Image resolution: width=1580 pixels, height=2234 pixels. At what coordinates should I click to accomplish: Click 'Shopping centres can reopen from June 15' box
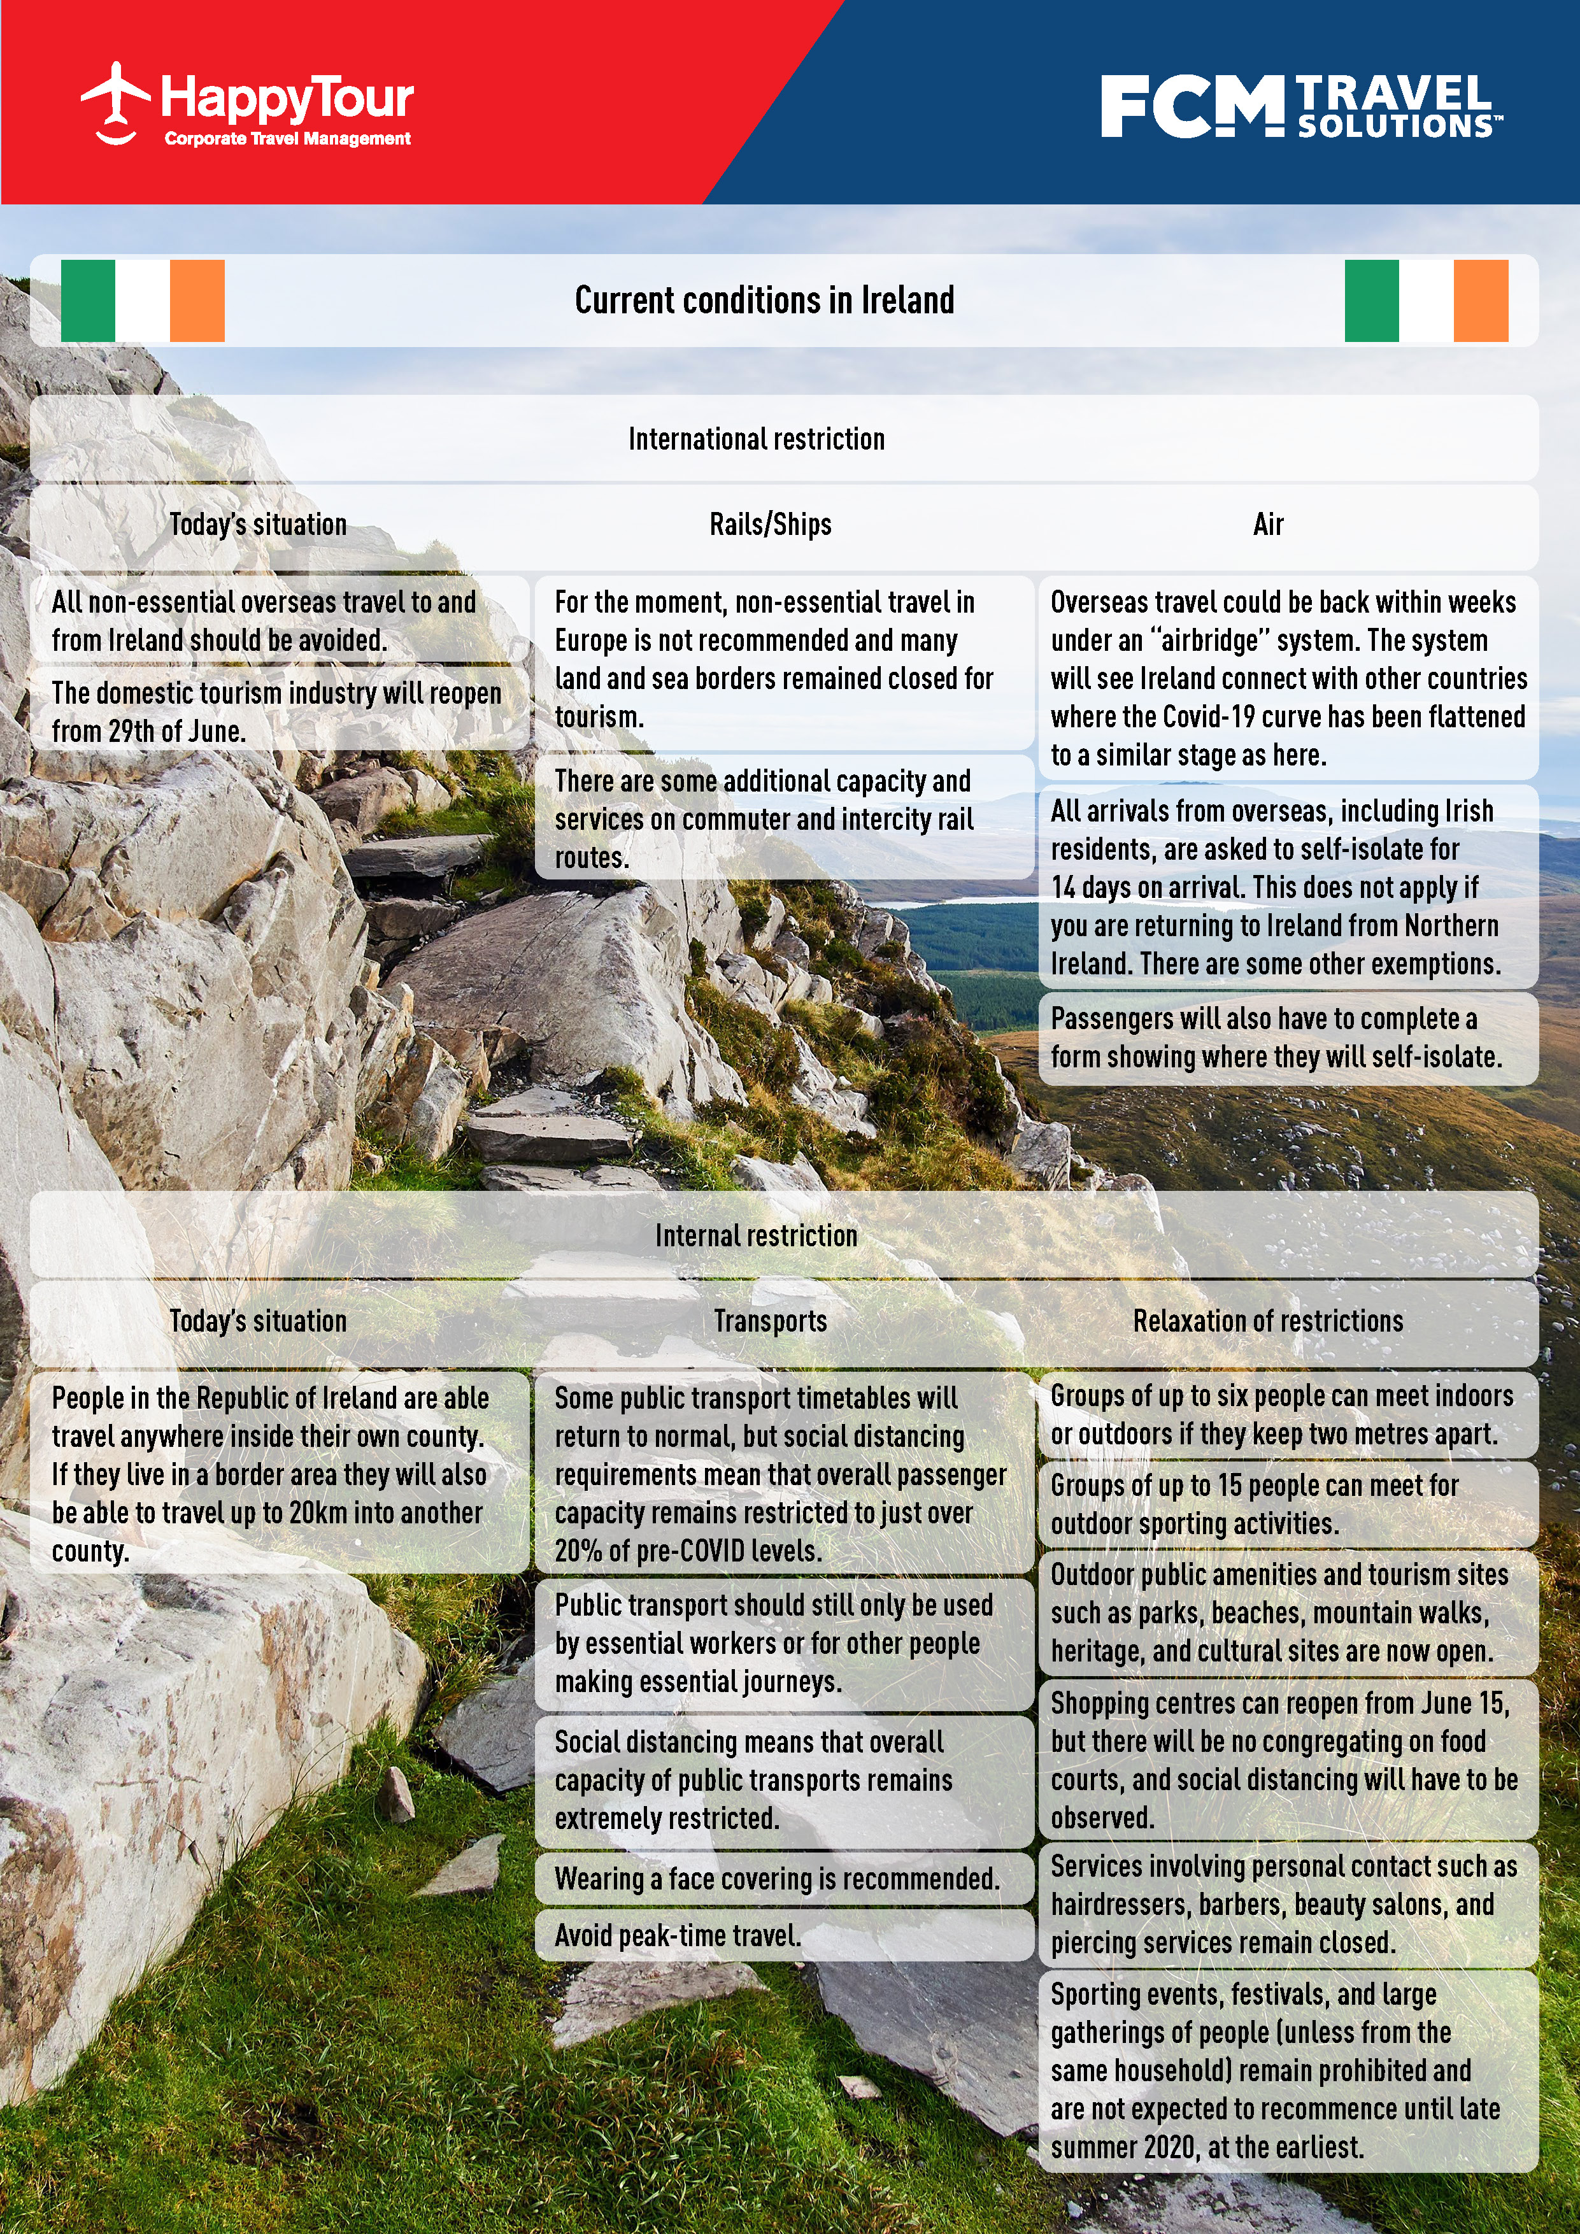1289,1760
